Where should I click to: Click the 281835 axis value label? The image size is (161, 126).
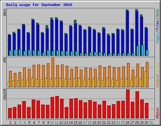pos(5,94)
